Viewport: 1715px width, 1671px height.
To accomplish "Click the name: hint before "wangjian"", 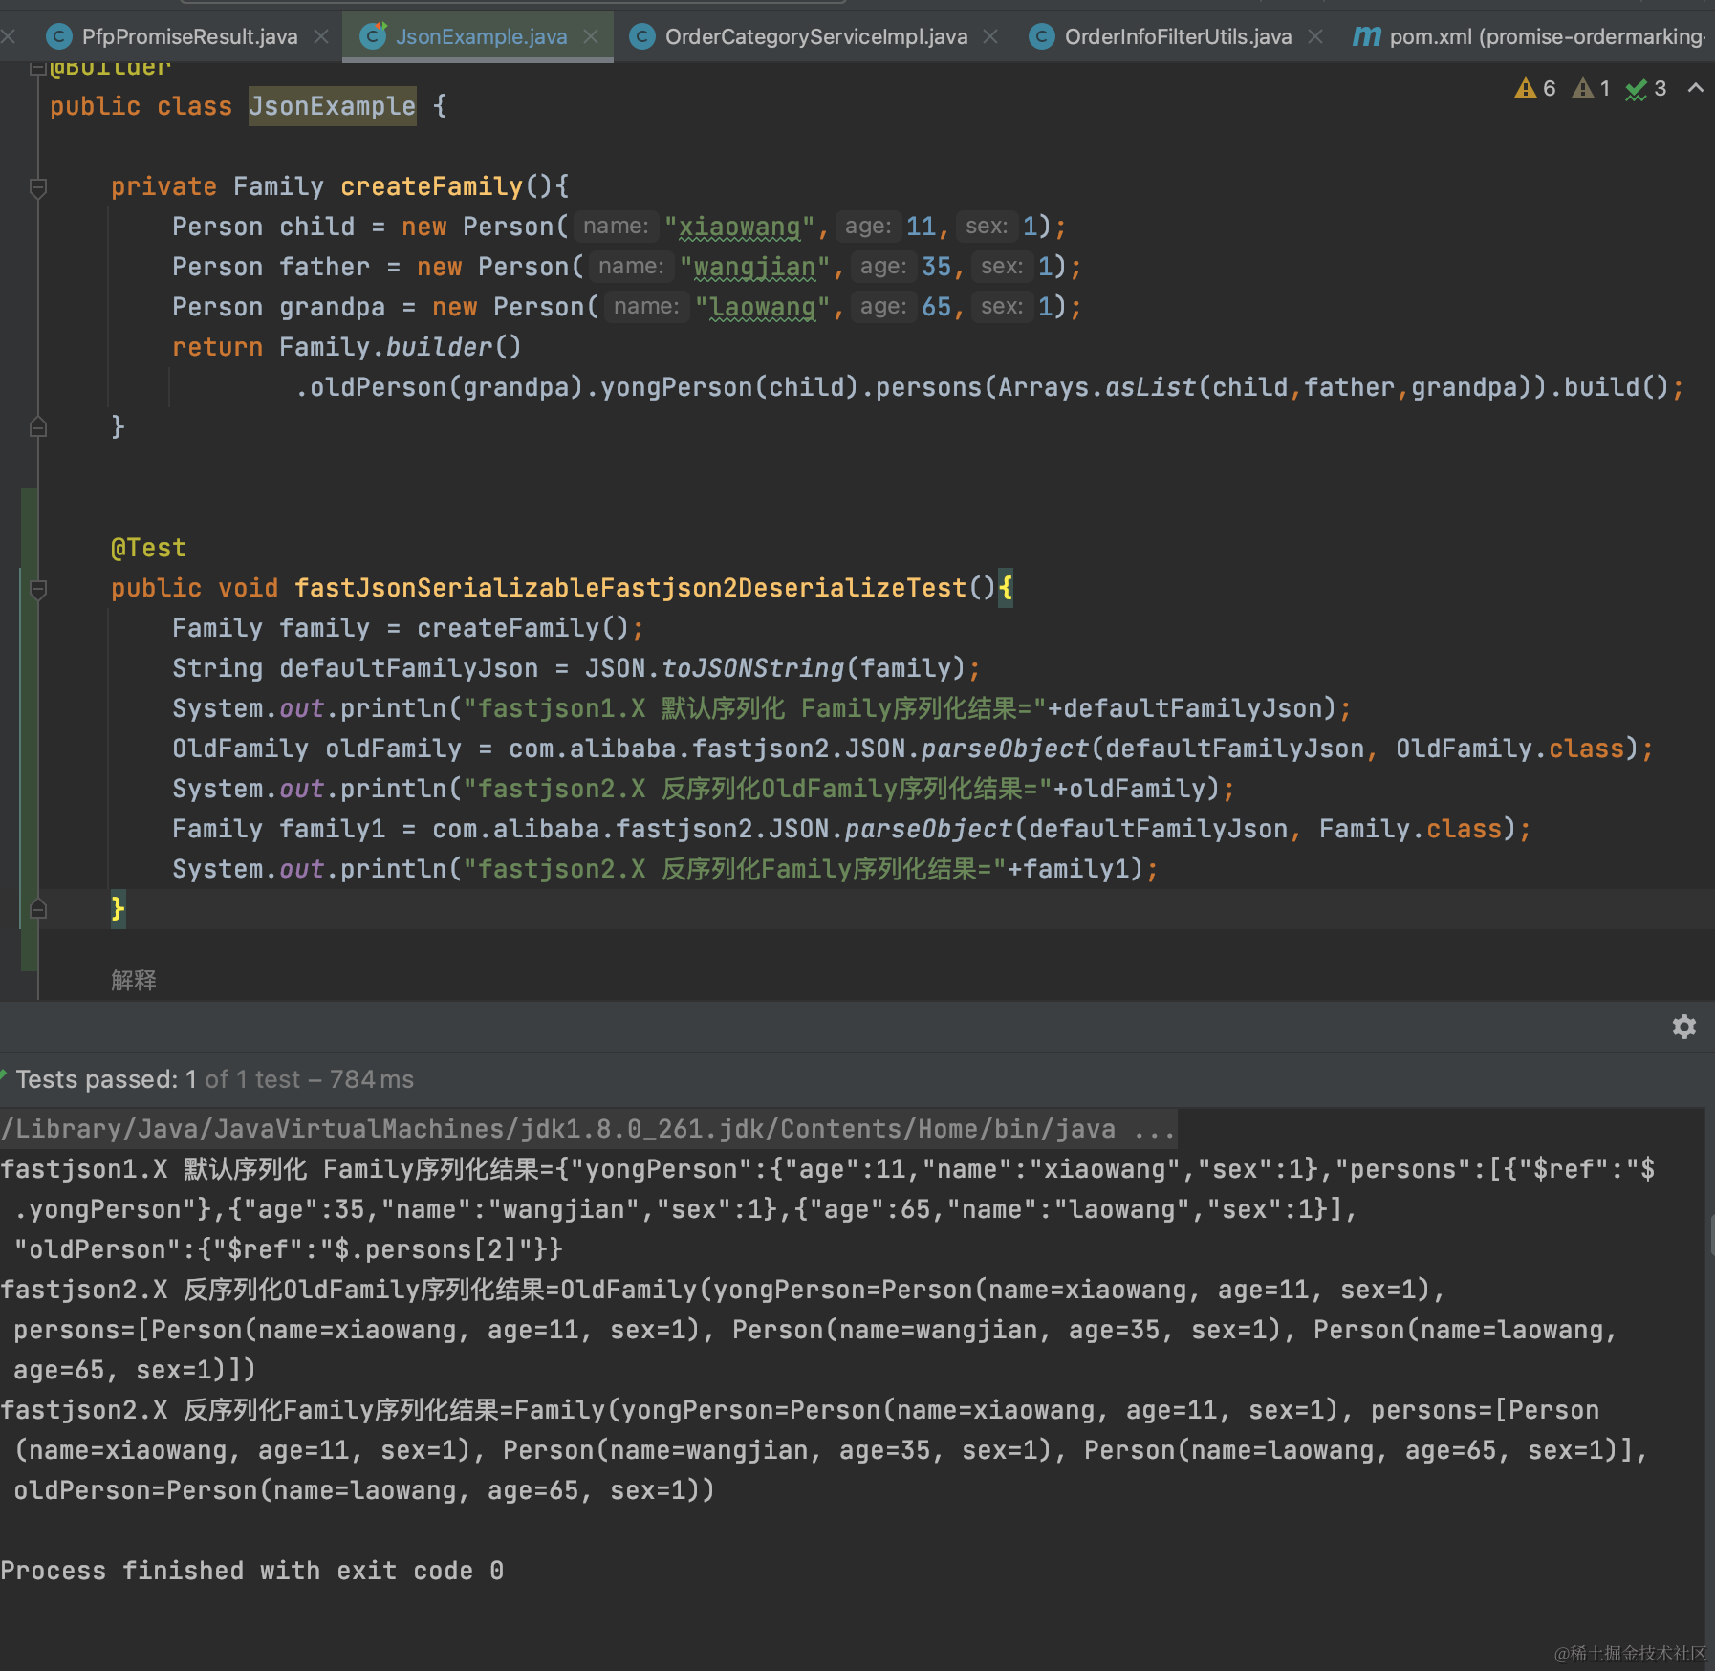I will point(632,267).
